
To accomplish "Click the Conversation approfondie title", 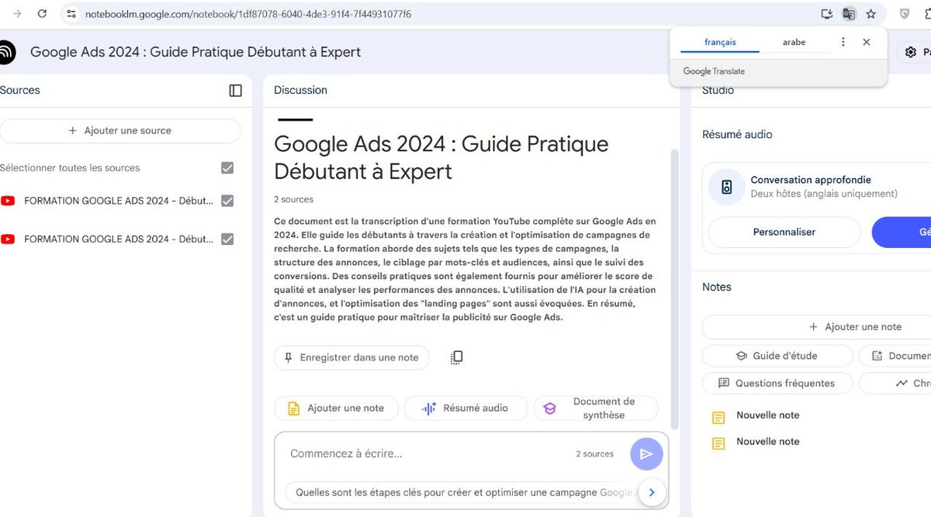I will point(811,180).
